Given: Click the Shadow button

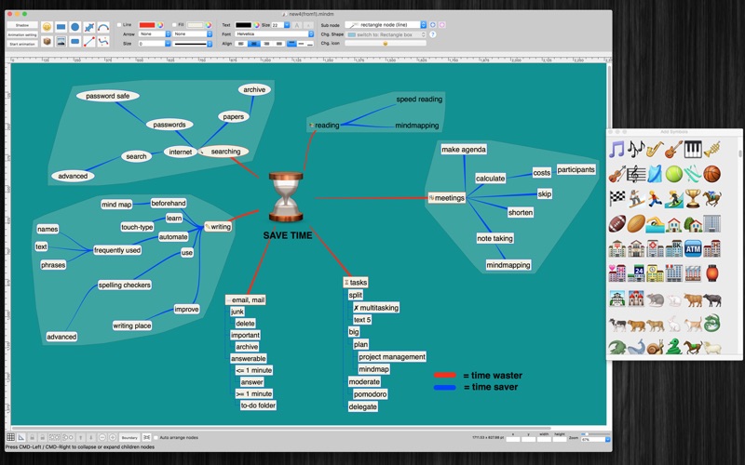Looking at the screenshot, I should 22,25.
